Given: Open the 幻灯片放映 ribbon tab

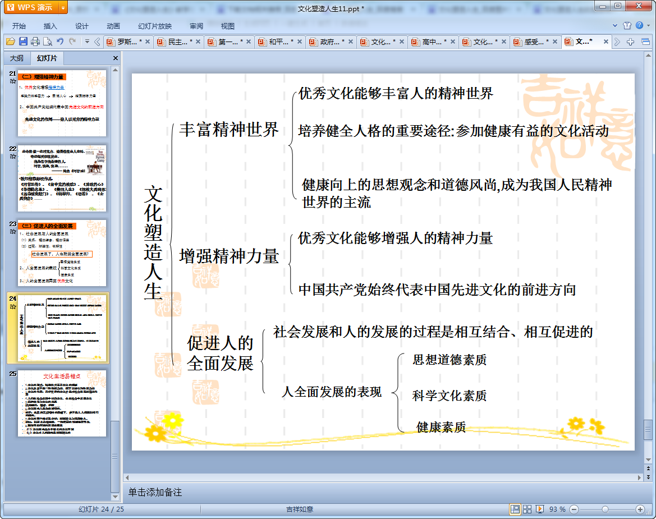Looking at the screenshot, I should point(155,26).
